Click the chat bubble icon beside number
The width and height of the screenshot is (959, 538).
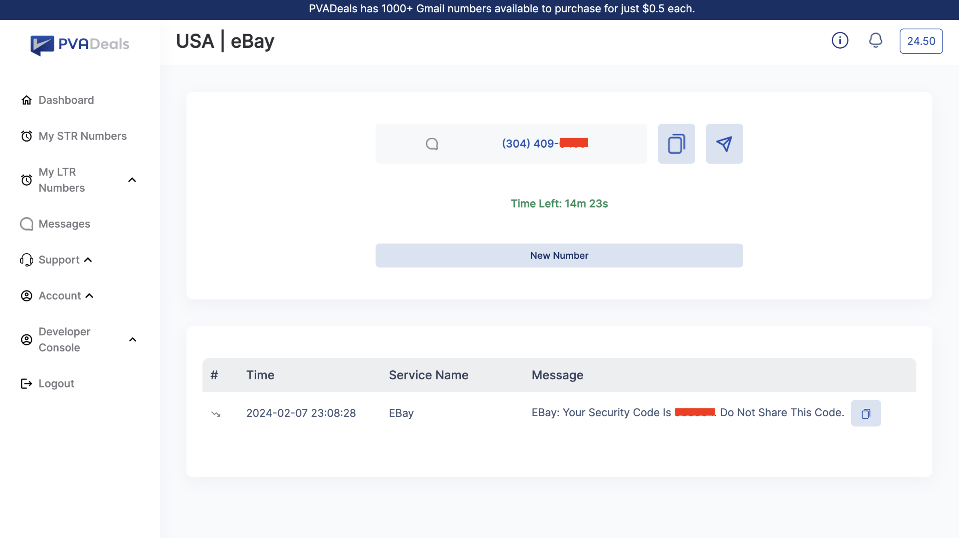[432, 144]
